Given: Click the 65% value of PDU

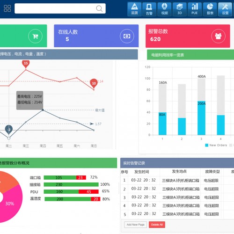Looking at the screenshot, I should [106, 191].
